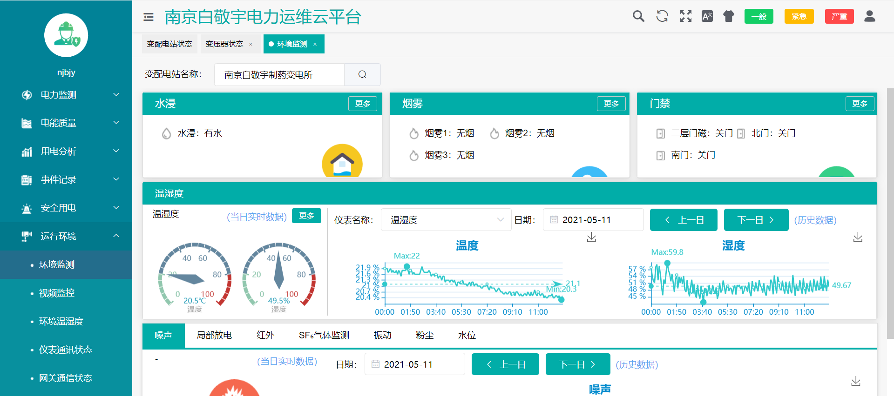Collapse the sidebar with the hamburger icon
This screenshot has width=894, height=396.
149,17
